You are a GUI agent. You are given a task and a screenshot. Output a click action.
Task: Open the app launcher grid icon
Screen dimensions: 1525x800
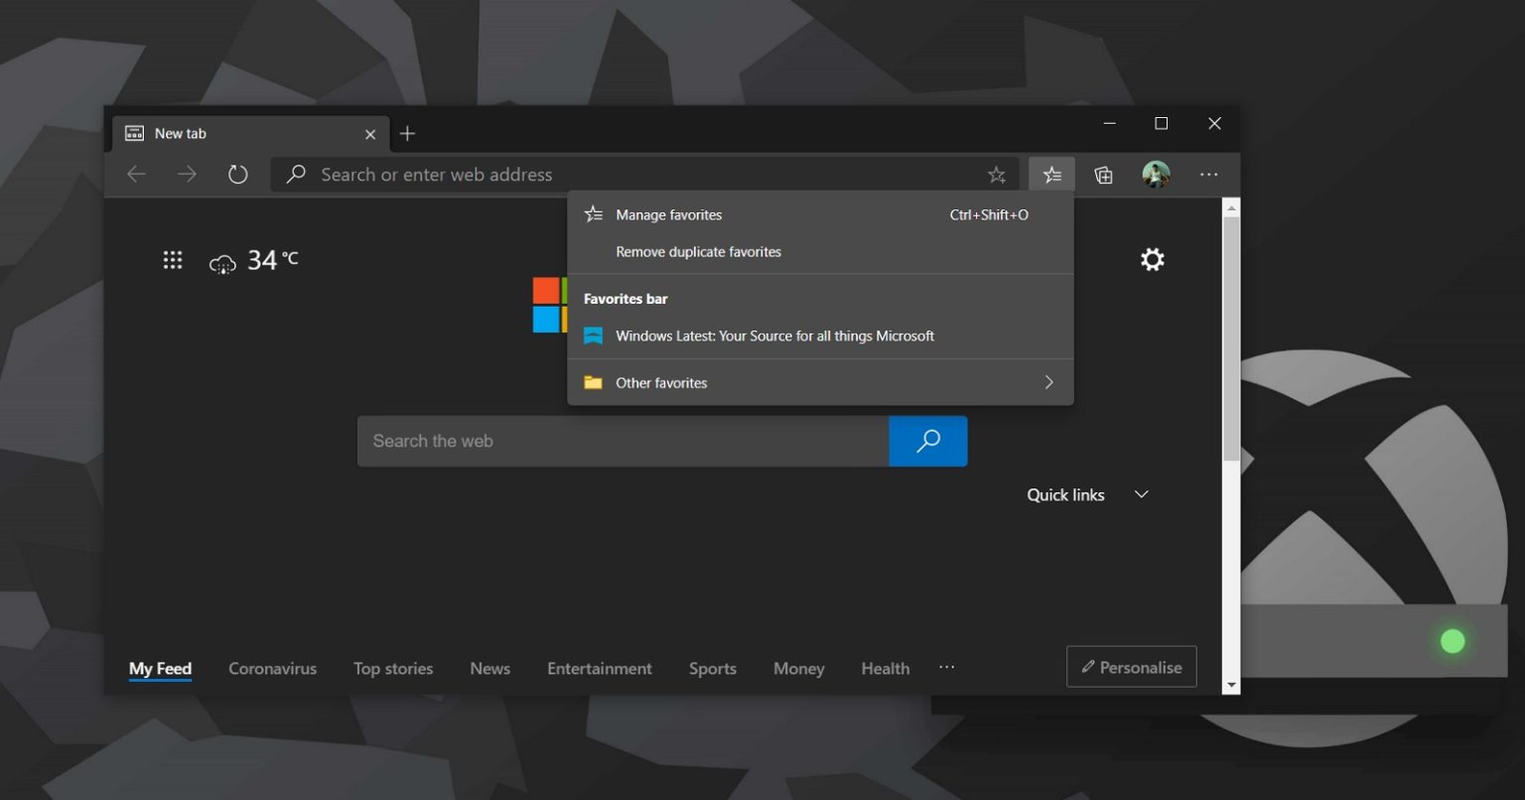pyautogui.click(x=173, y=260)
